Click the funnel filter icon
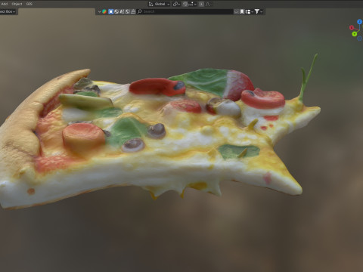363x272 pixels. [x=256, y=11]
